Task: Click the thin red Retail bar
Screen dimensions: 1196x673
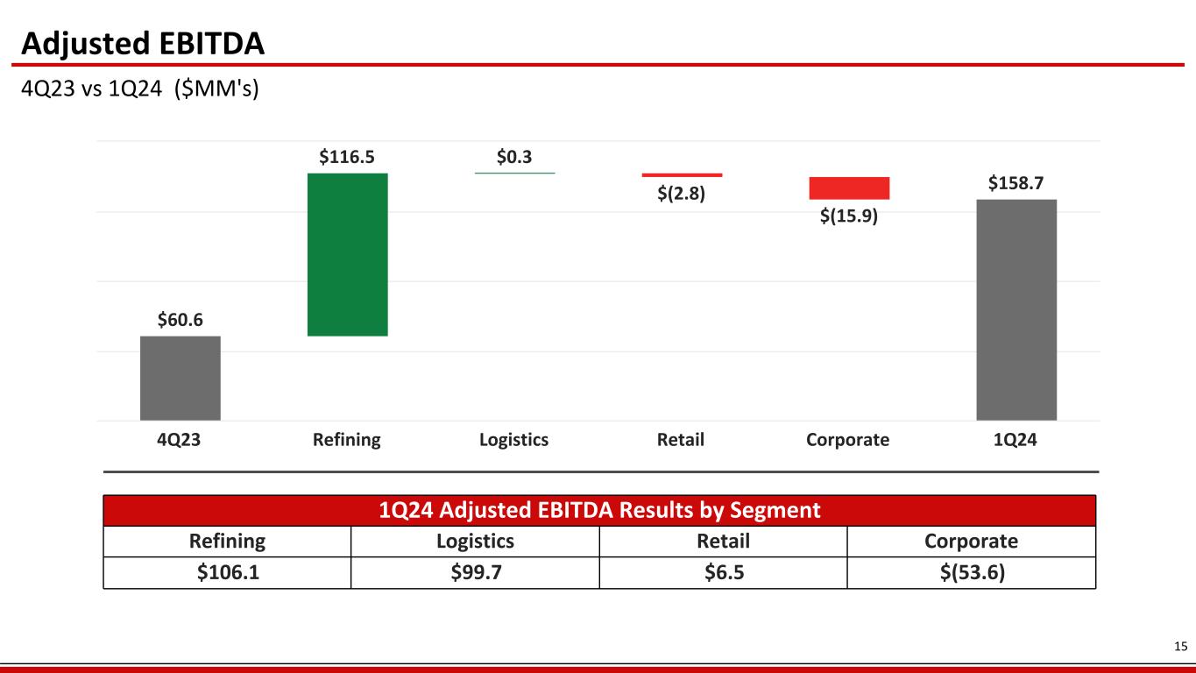Action: point(682,175)
